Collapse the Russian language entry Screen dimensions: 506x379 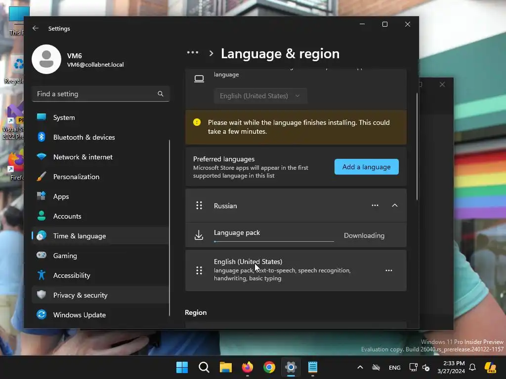395,205
